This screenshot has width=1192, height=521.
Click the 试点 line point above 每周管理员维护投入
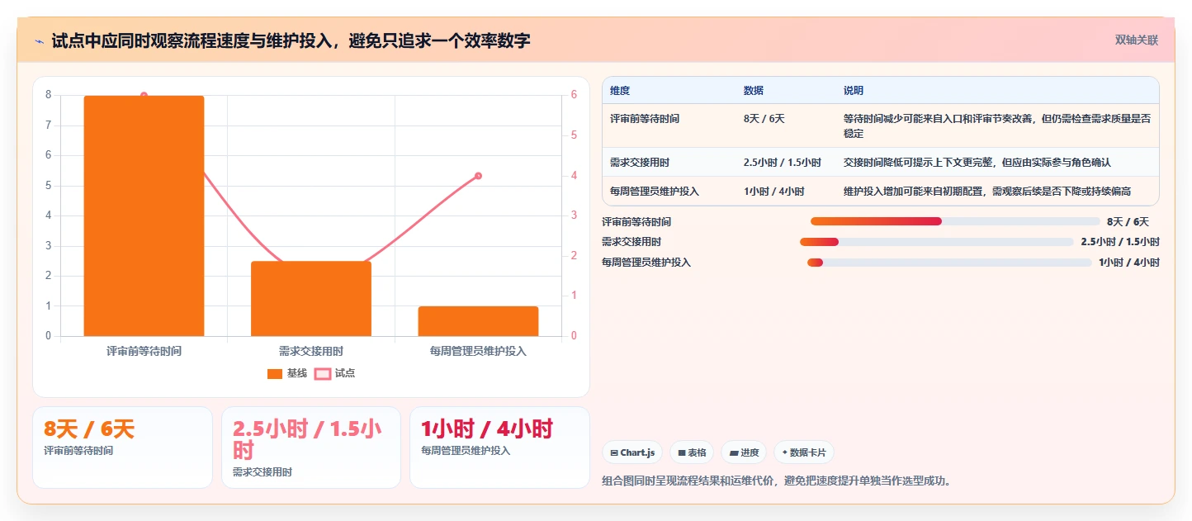click(x=478, y=176)
